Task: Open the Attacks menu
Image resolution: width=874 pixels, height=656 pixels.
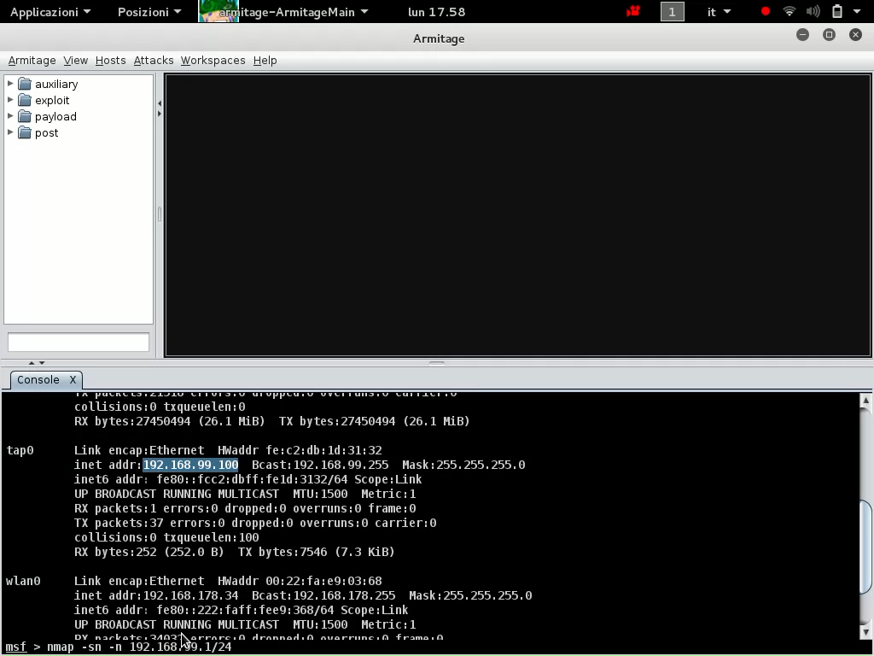Action: 154,61
